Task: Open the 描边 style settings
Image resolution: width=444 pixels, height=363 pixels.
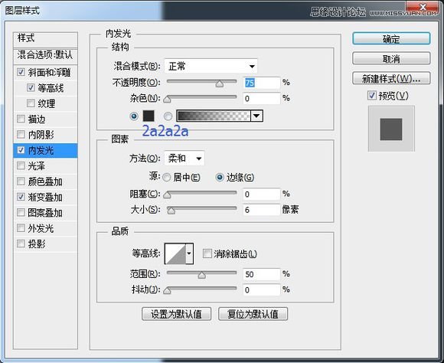Action: point(37,119)
